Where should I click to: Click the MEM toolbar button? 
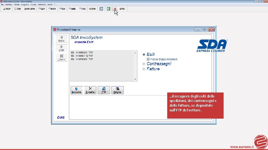coord(7,9)
